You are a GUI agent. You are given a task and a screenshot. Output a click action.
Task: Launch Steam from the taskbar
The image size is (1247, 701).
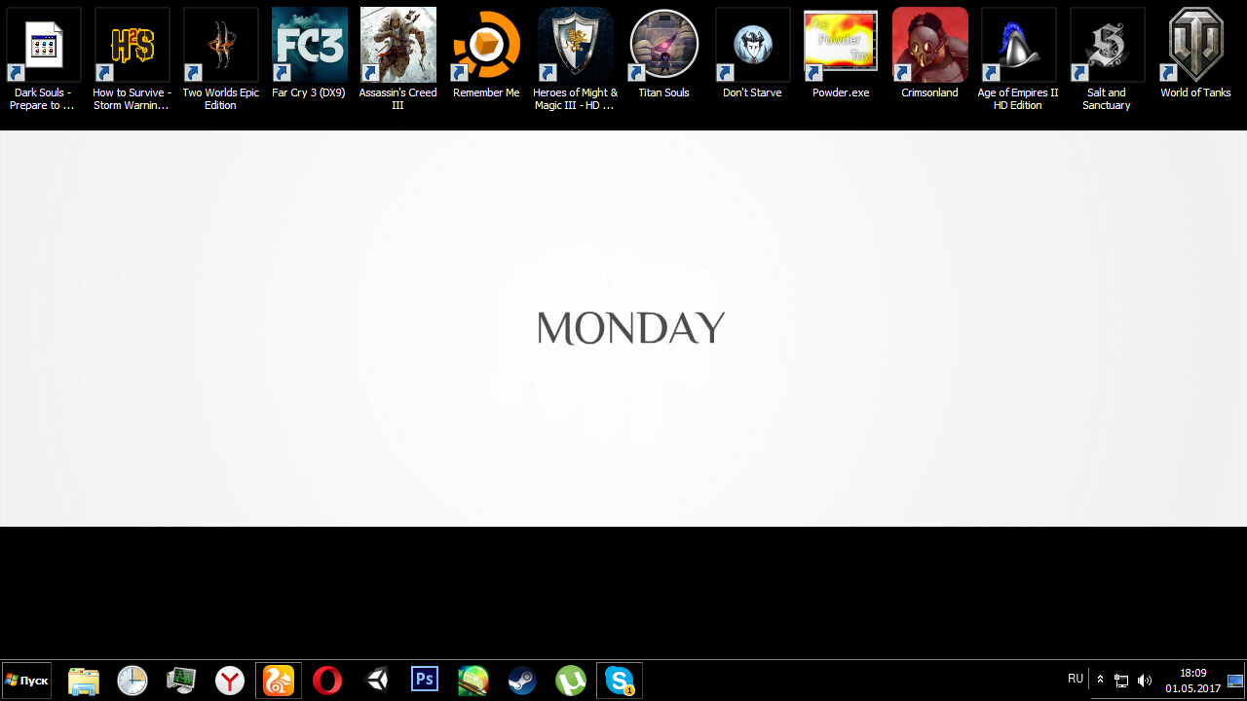[522, 681]
